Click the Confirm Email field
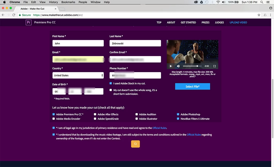Image resolution: width=274 pixels, height=167 pixels. pyautogui.click(x=135, y=59)
